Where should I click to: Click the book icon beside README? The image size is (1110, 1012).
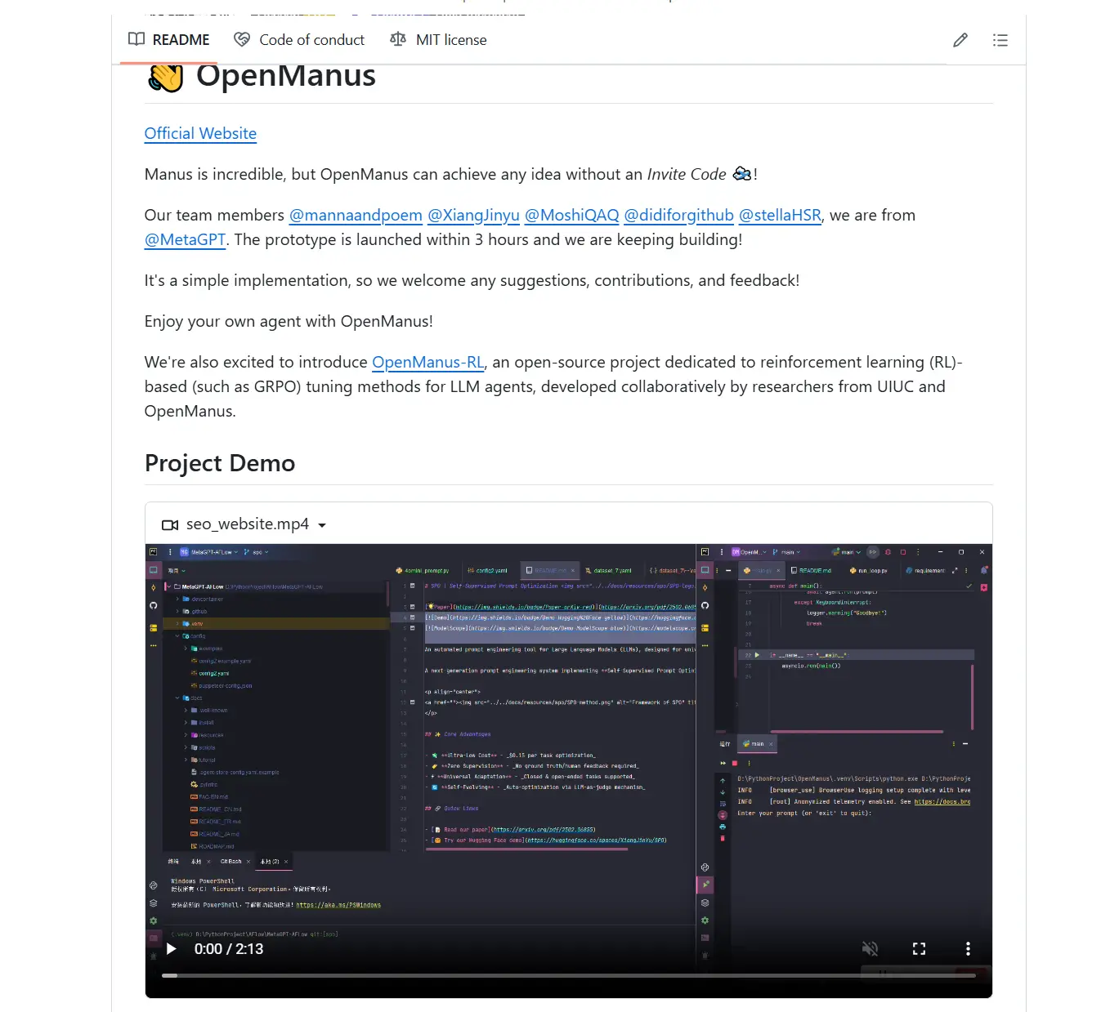coord(137,39)
